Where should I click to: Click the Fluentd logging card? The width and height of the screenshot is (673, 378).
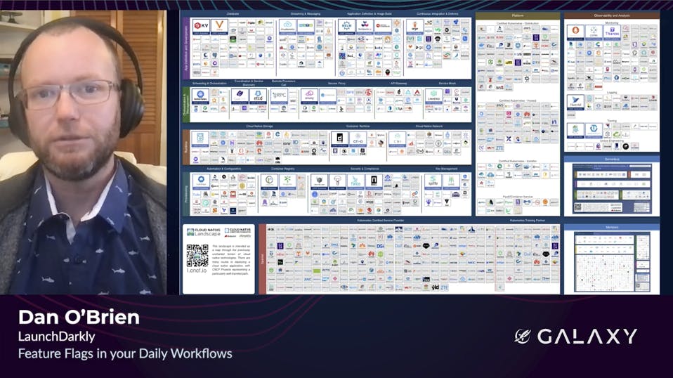[x=575, y=103]
